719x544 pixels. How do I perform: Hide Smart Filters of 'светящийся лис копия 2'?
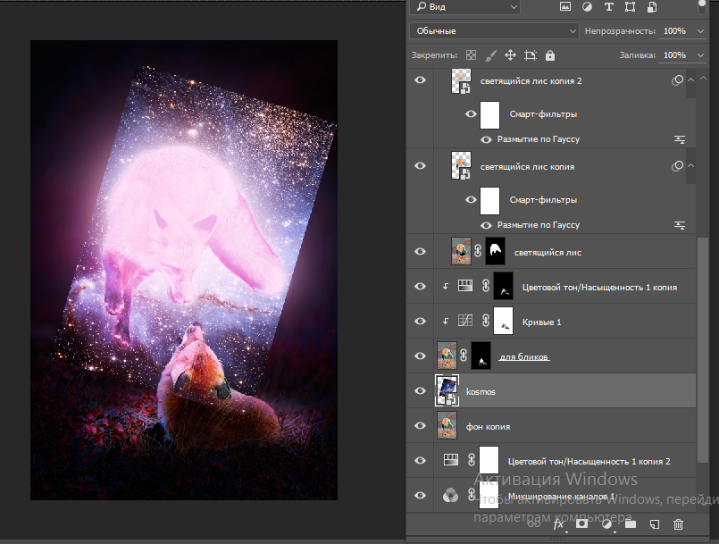pyautogui.click(x=471, y=113)
